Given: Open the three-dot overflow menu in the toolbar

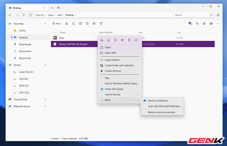Looking at the screenshot, I should click(x=218, y=24).
